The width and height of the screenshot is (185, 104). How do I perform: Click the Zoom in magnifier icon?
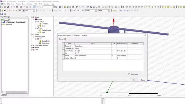(x=109, y=7)
